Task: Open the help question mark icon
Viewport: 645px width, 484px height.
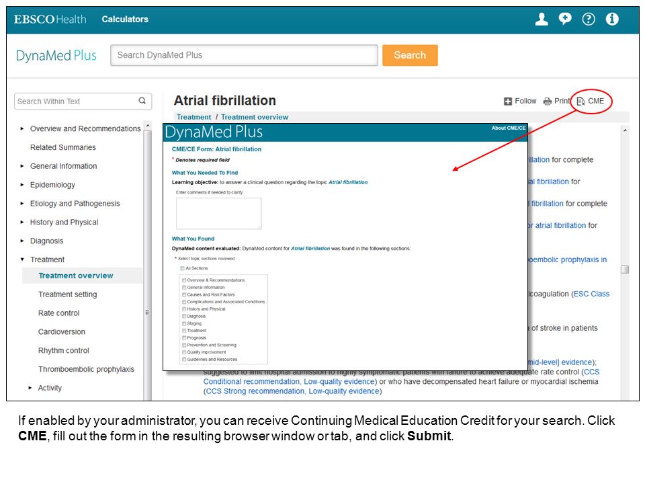Action: [x=589, y=19]
